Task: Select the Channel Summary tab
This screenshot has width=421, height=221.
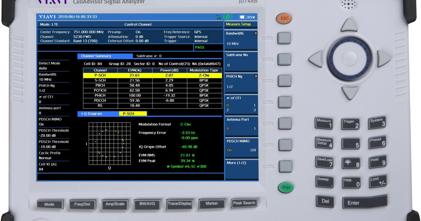Action: [96, 56]
